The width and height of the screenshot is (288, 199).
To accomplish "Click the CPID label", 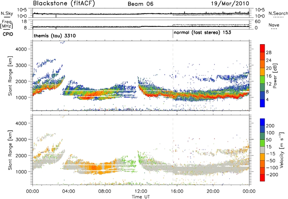I will click(x=8, y=34).
